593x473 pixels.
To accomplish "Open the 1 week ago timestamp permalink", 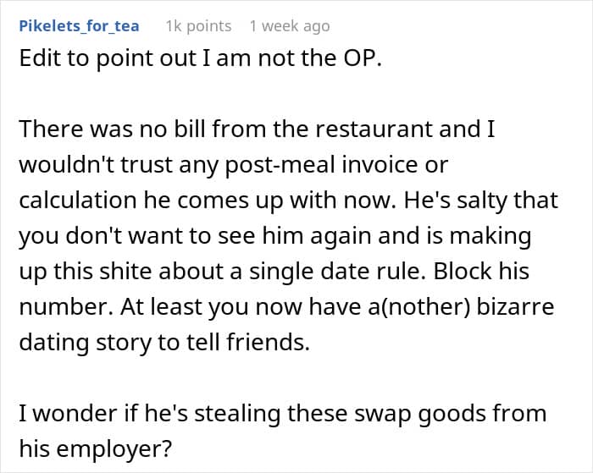I will coord(290,26).
